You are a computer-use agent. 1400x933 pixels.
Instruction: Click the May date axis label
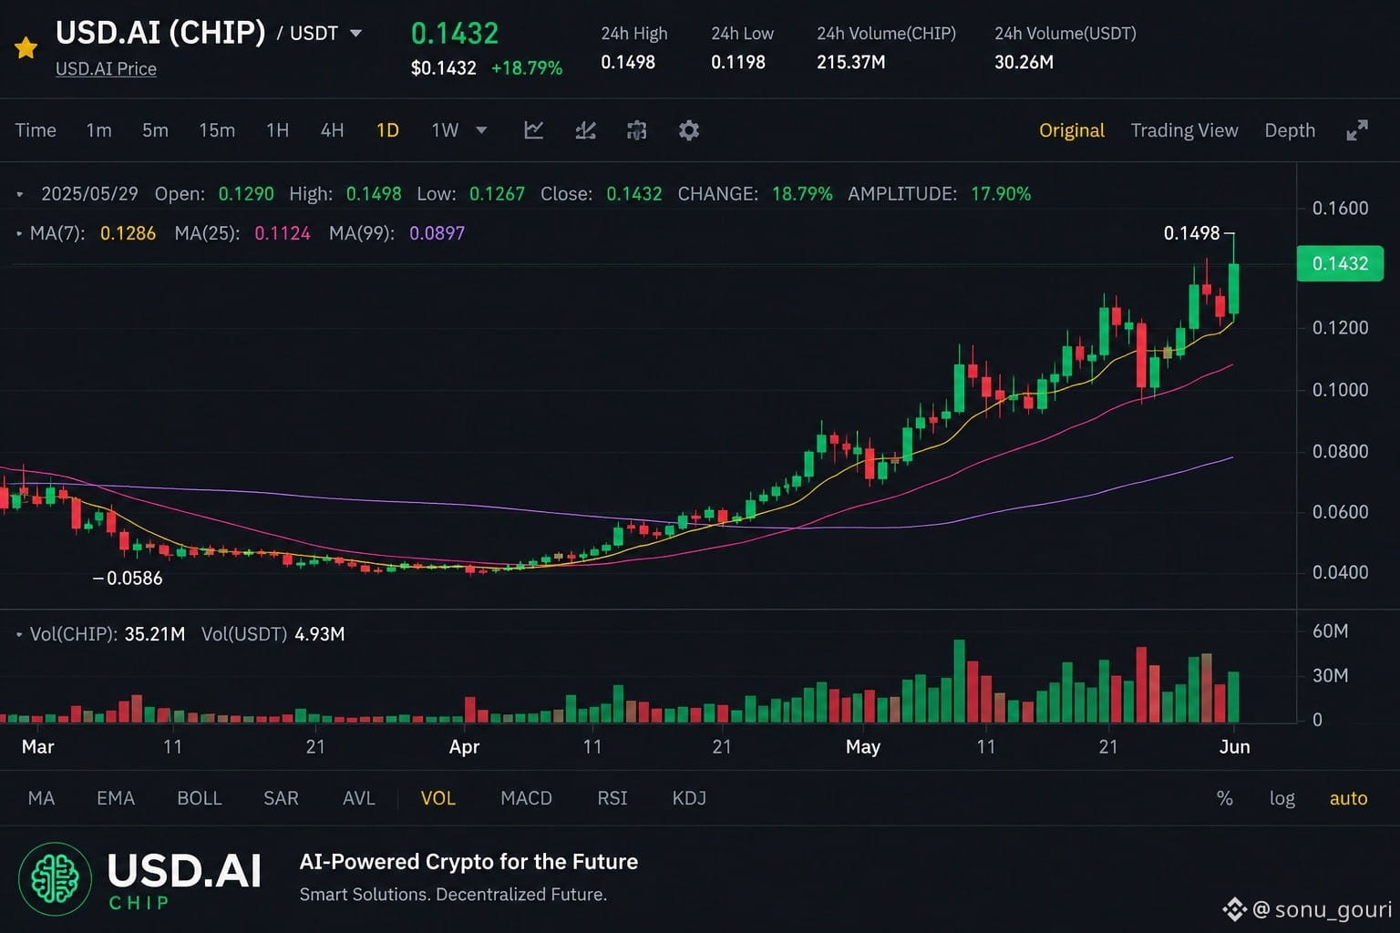[863, 747]
